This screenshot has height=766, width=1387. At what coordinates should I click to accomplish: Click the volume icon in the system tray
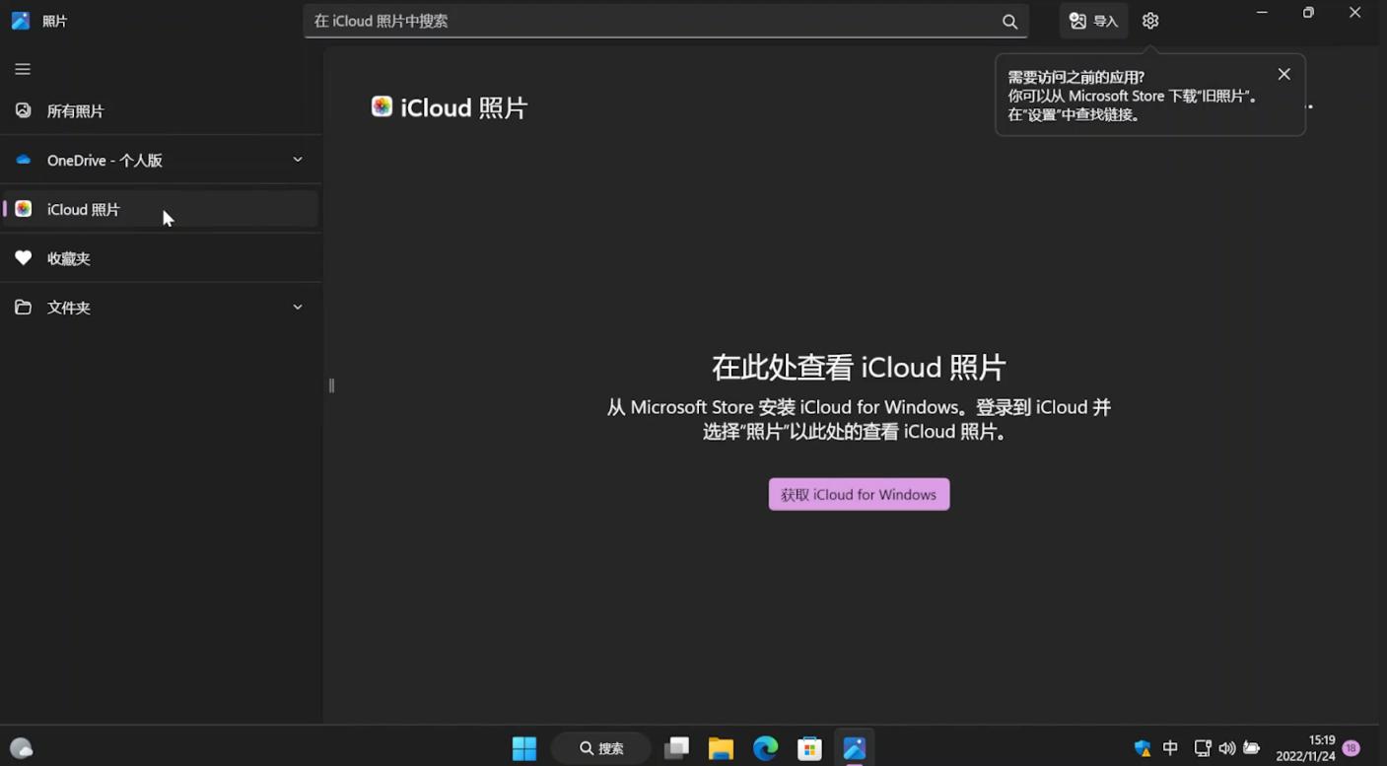coord(1226,747)
